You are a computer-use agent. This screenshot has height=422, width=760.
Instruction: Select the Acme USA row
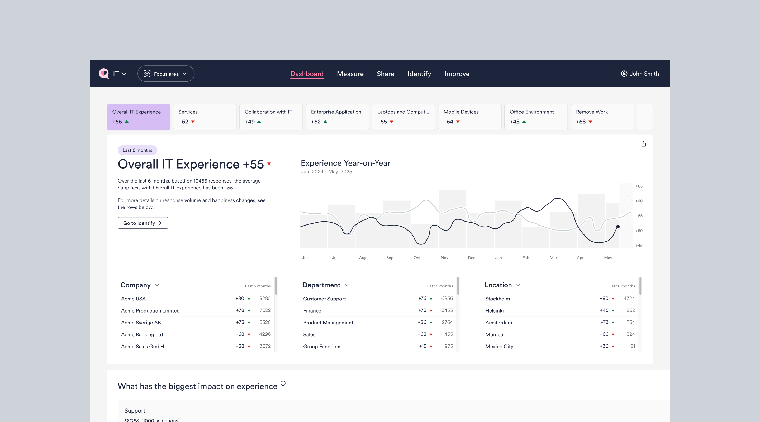point(196,299)
